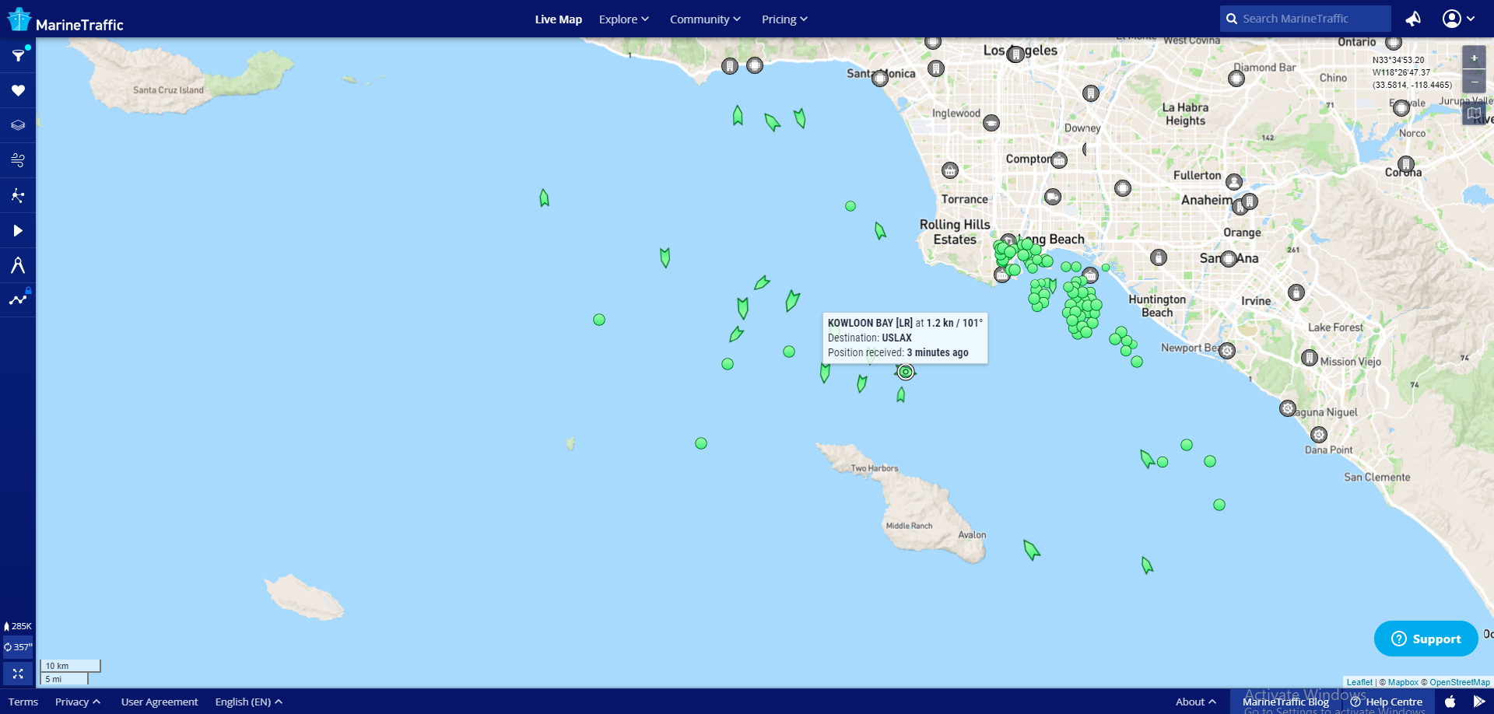Click the blue Support button
Image resolution: width=1494 pixels, height=714 pixels.
tap(1426, 639)
